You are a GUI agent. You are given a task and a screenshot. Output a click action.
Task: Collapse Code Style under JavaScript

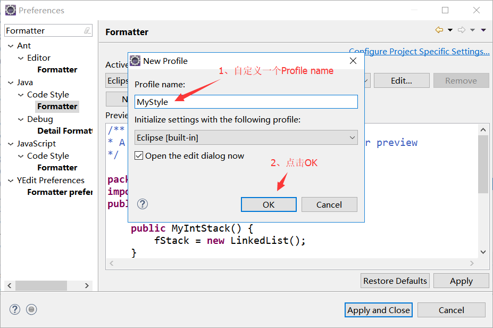21,157
